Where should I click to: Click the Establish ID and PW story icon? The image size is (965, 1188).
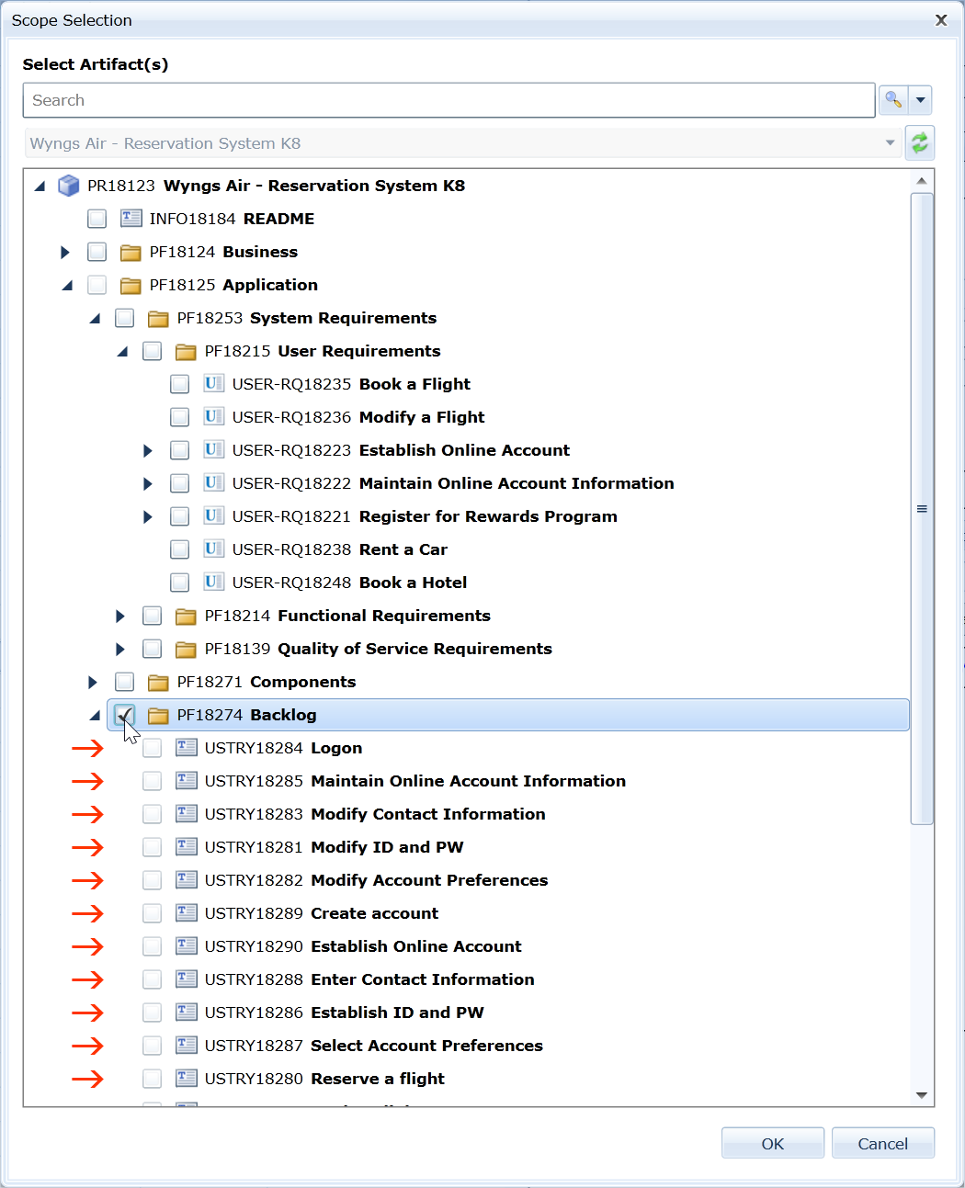point(187,1013)
